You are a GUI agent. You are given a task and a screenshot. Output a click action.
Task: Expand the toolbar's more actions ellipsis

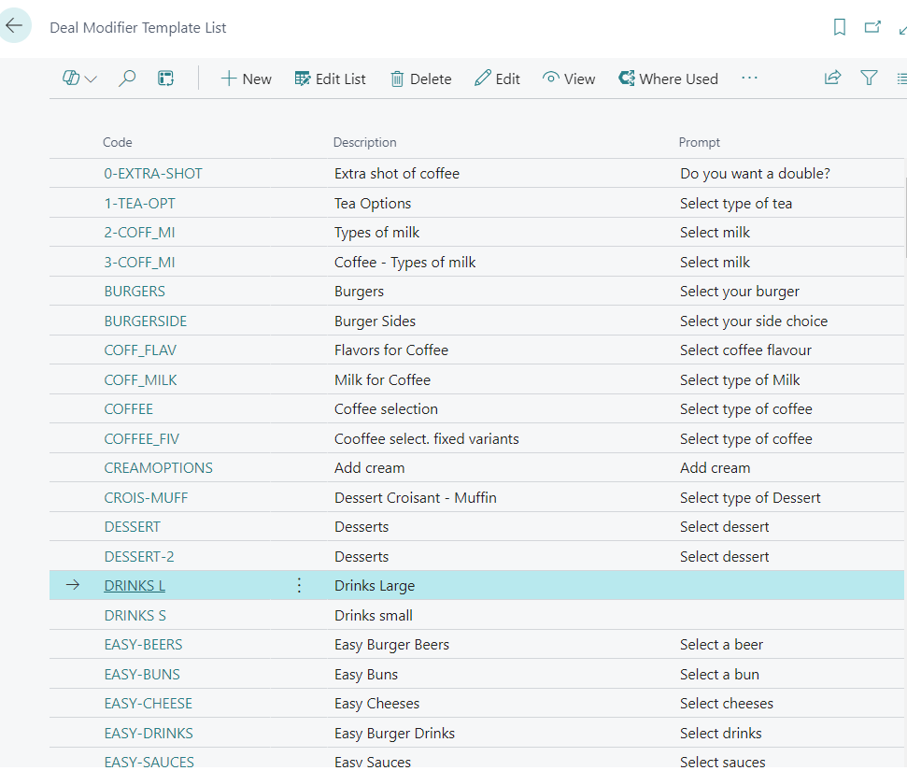[x=749, y=79]
